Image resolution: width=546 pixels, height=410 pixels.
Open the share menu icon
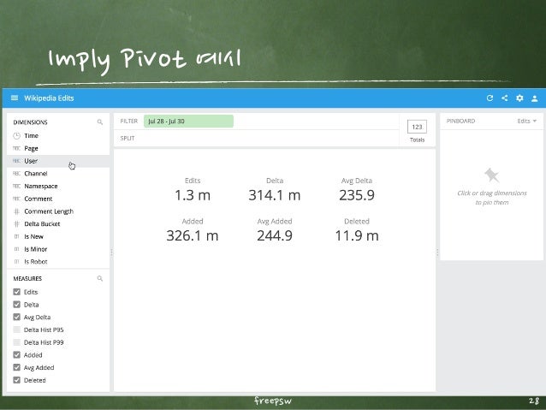click(505, 98)
